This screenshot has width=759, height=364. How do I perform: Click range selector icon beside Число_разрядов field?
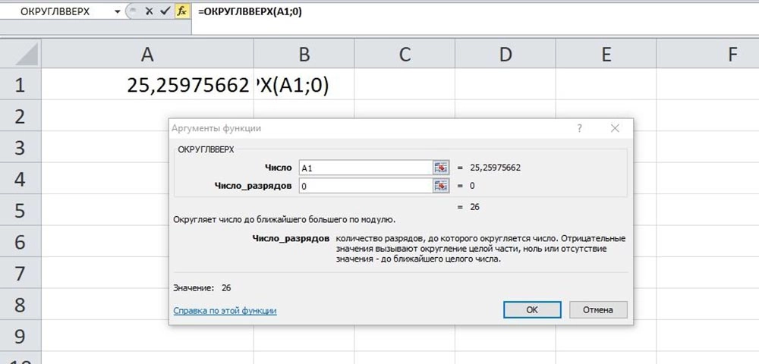click(x=441, y=186)
